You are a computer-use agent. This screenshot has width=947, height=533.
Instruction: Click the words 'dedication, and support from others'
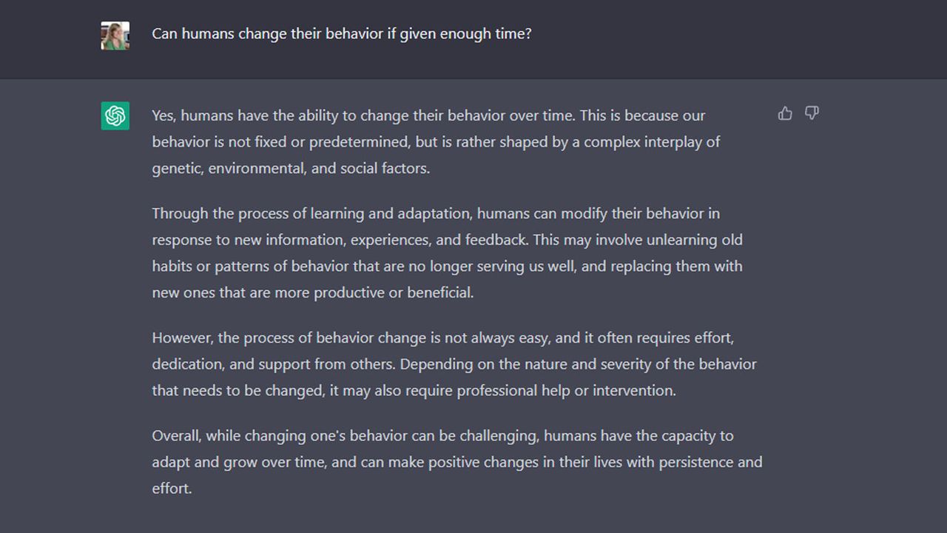coord(273,363)
